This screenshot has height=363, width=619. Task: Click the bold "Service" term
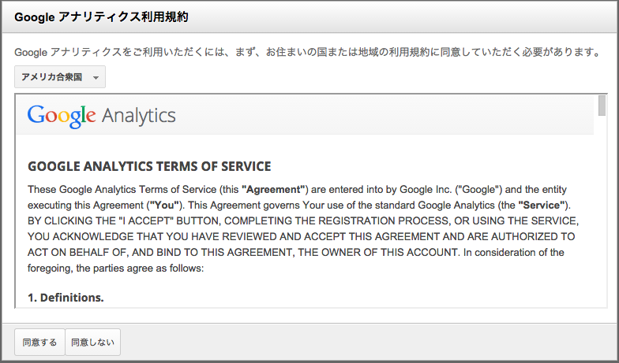point(542,205)
